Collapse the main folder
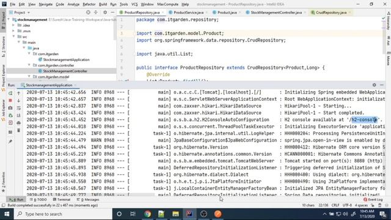Image resolution: width=391 pixels, height=220 pixels. pyautogui.click(x=19, y=42)
